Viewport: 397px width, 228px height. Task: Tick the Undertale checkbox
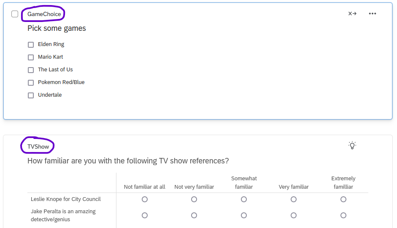pyautogui.click(x=31, y=95)
